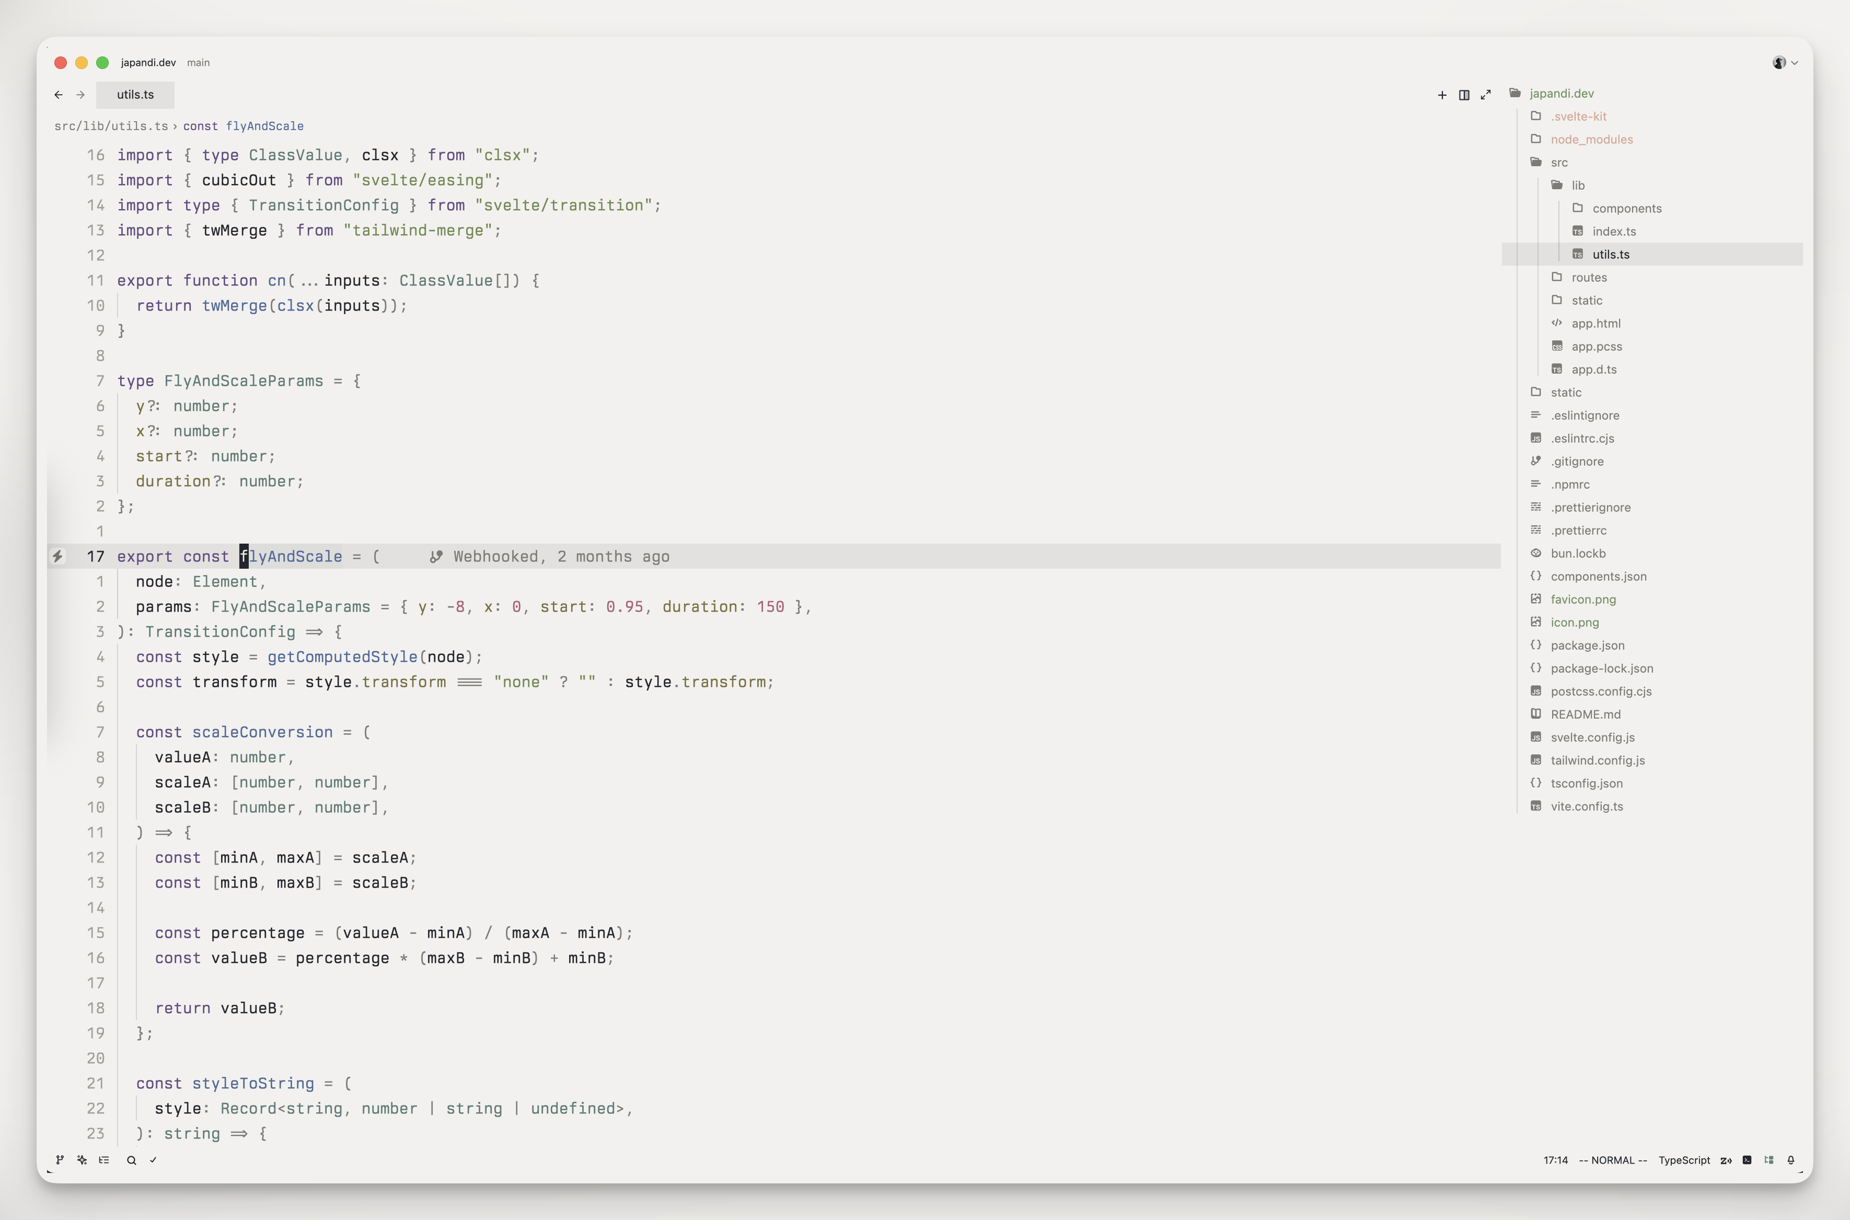1850x1220 pixels.
Task: Open the AI assistant sparkle icon
Action: click(82, 1160)
